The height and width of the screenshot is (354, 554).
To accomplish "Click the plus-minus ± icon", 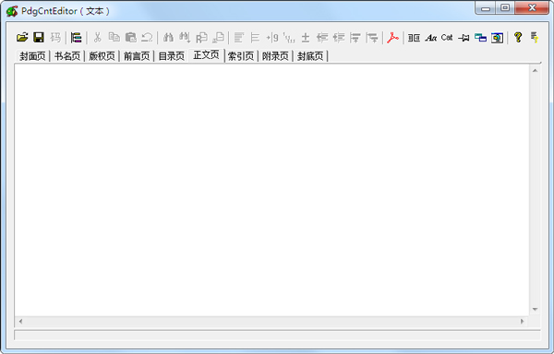I will [x=306, y=38].
